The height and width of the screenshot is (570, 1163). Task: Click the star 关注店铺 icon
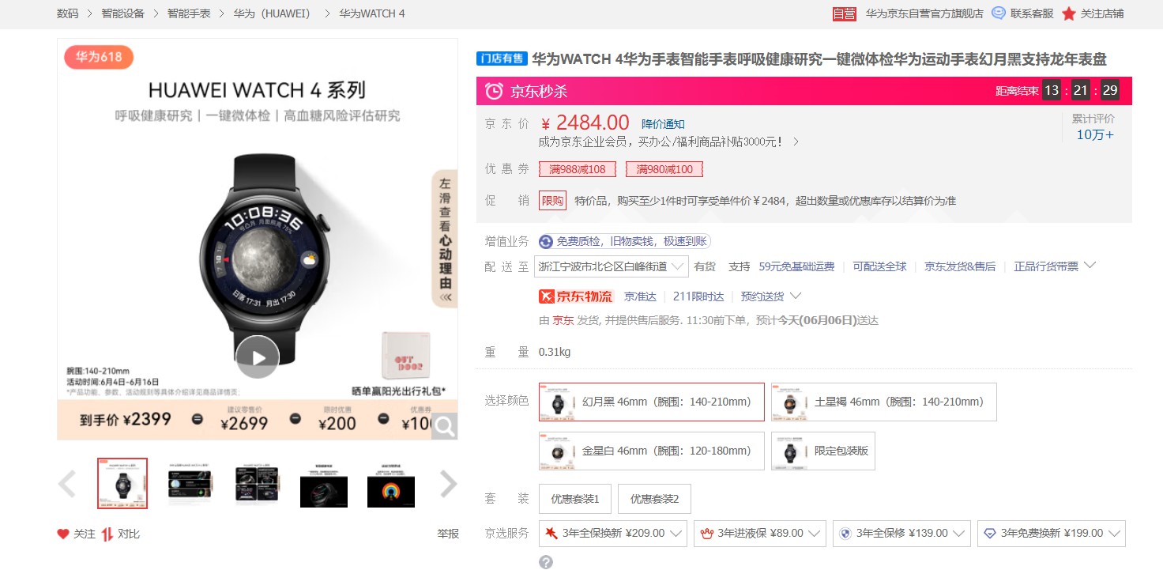(x=1069, y=13)
